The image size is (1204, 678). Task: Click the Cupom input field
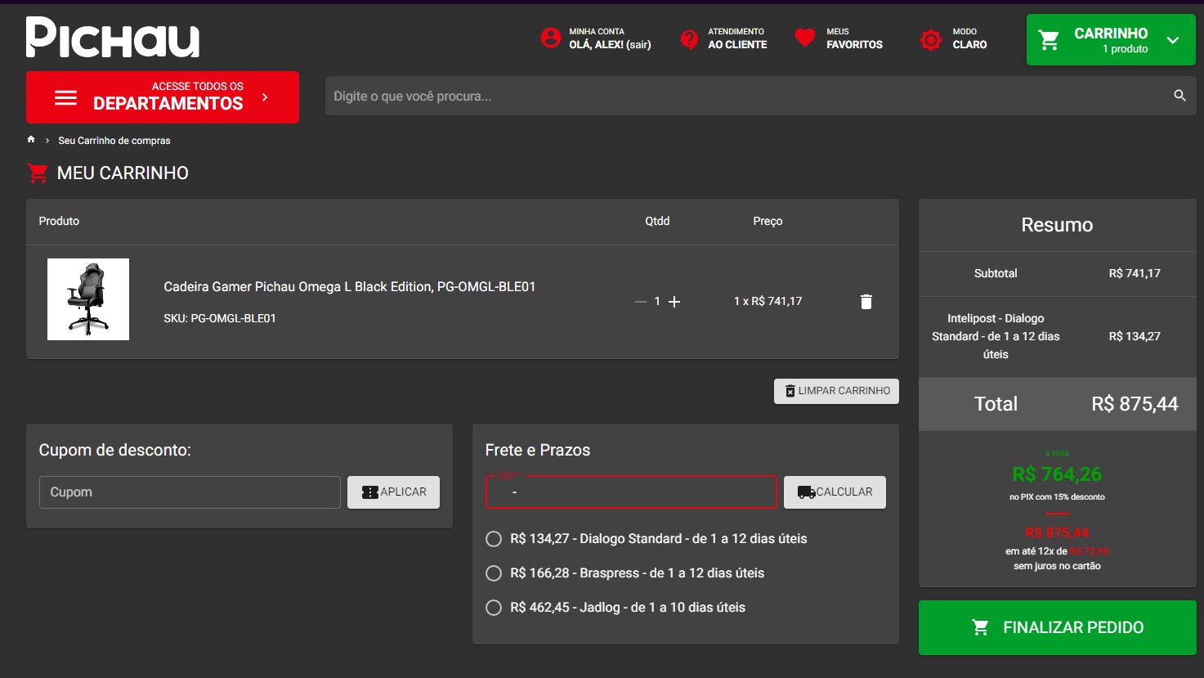190,492
